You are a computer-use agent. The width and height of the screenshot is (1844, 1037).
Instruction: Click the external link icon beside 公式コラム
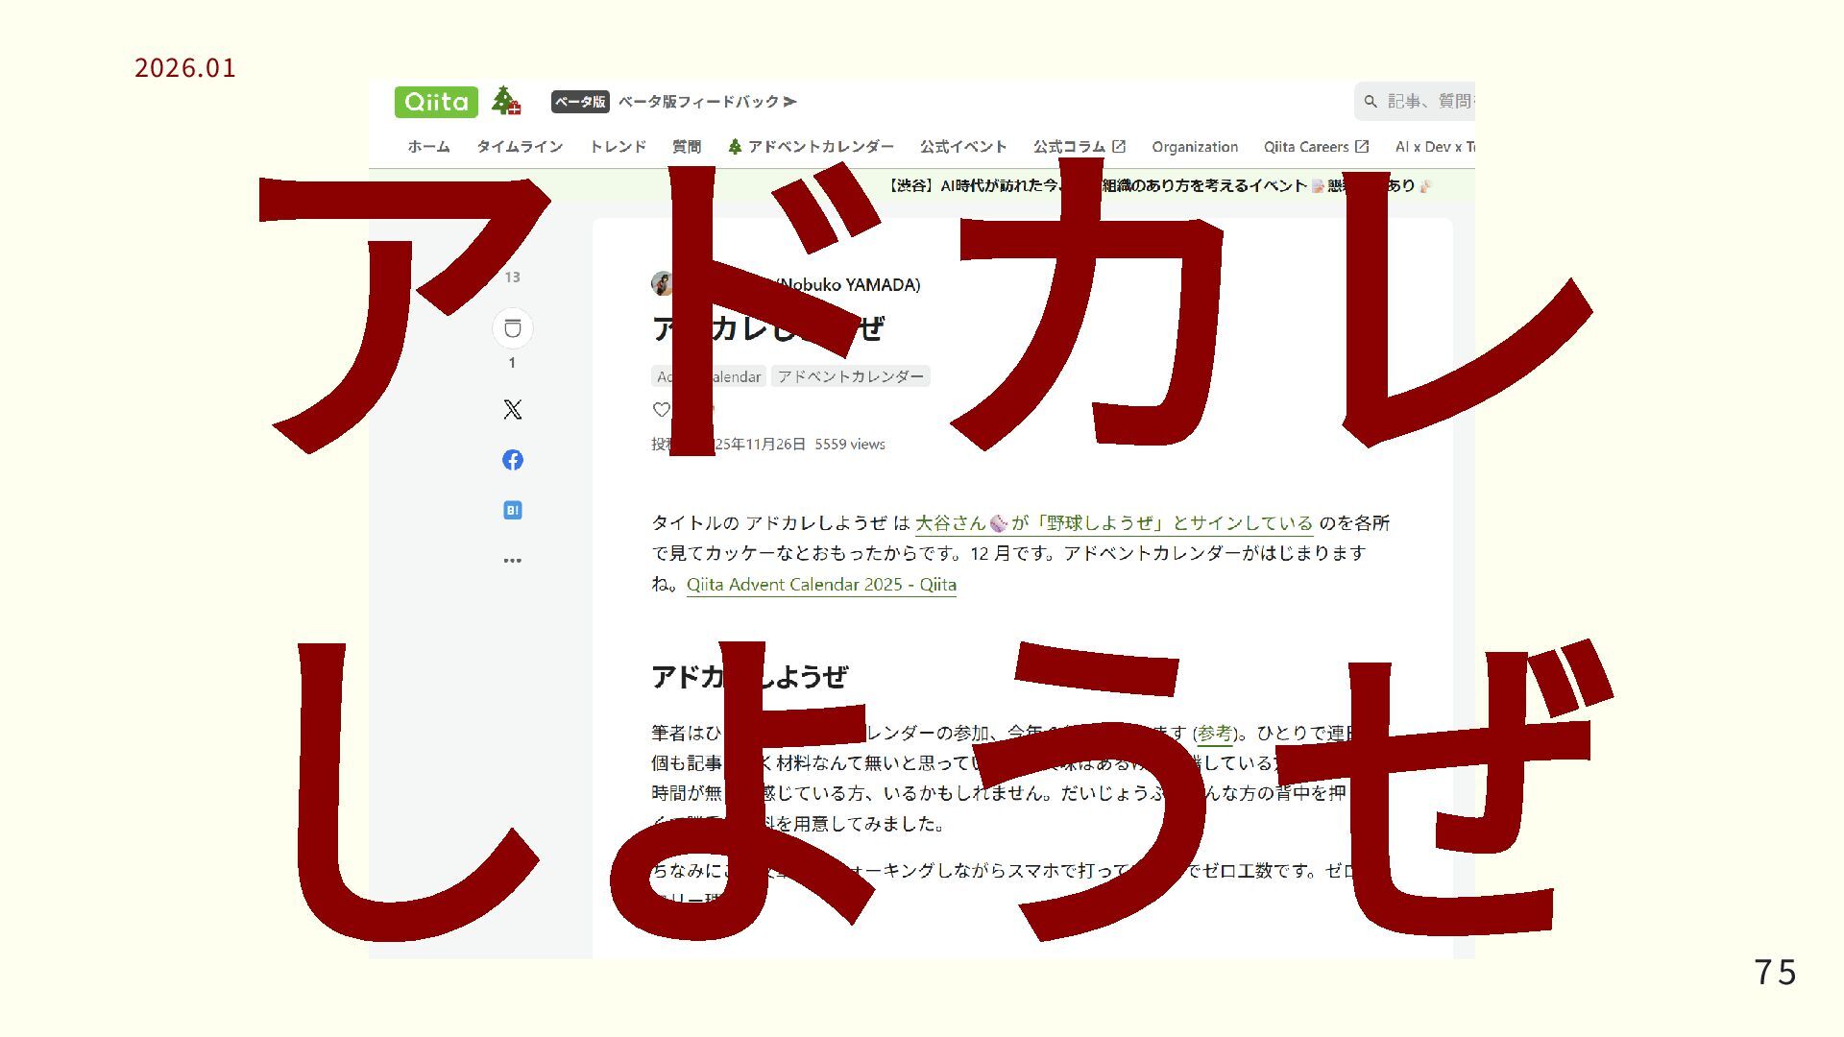coord(1119,147)
